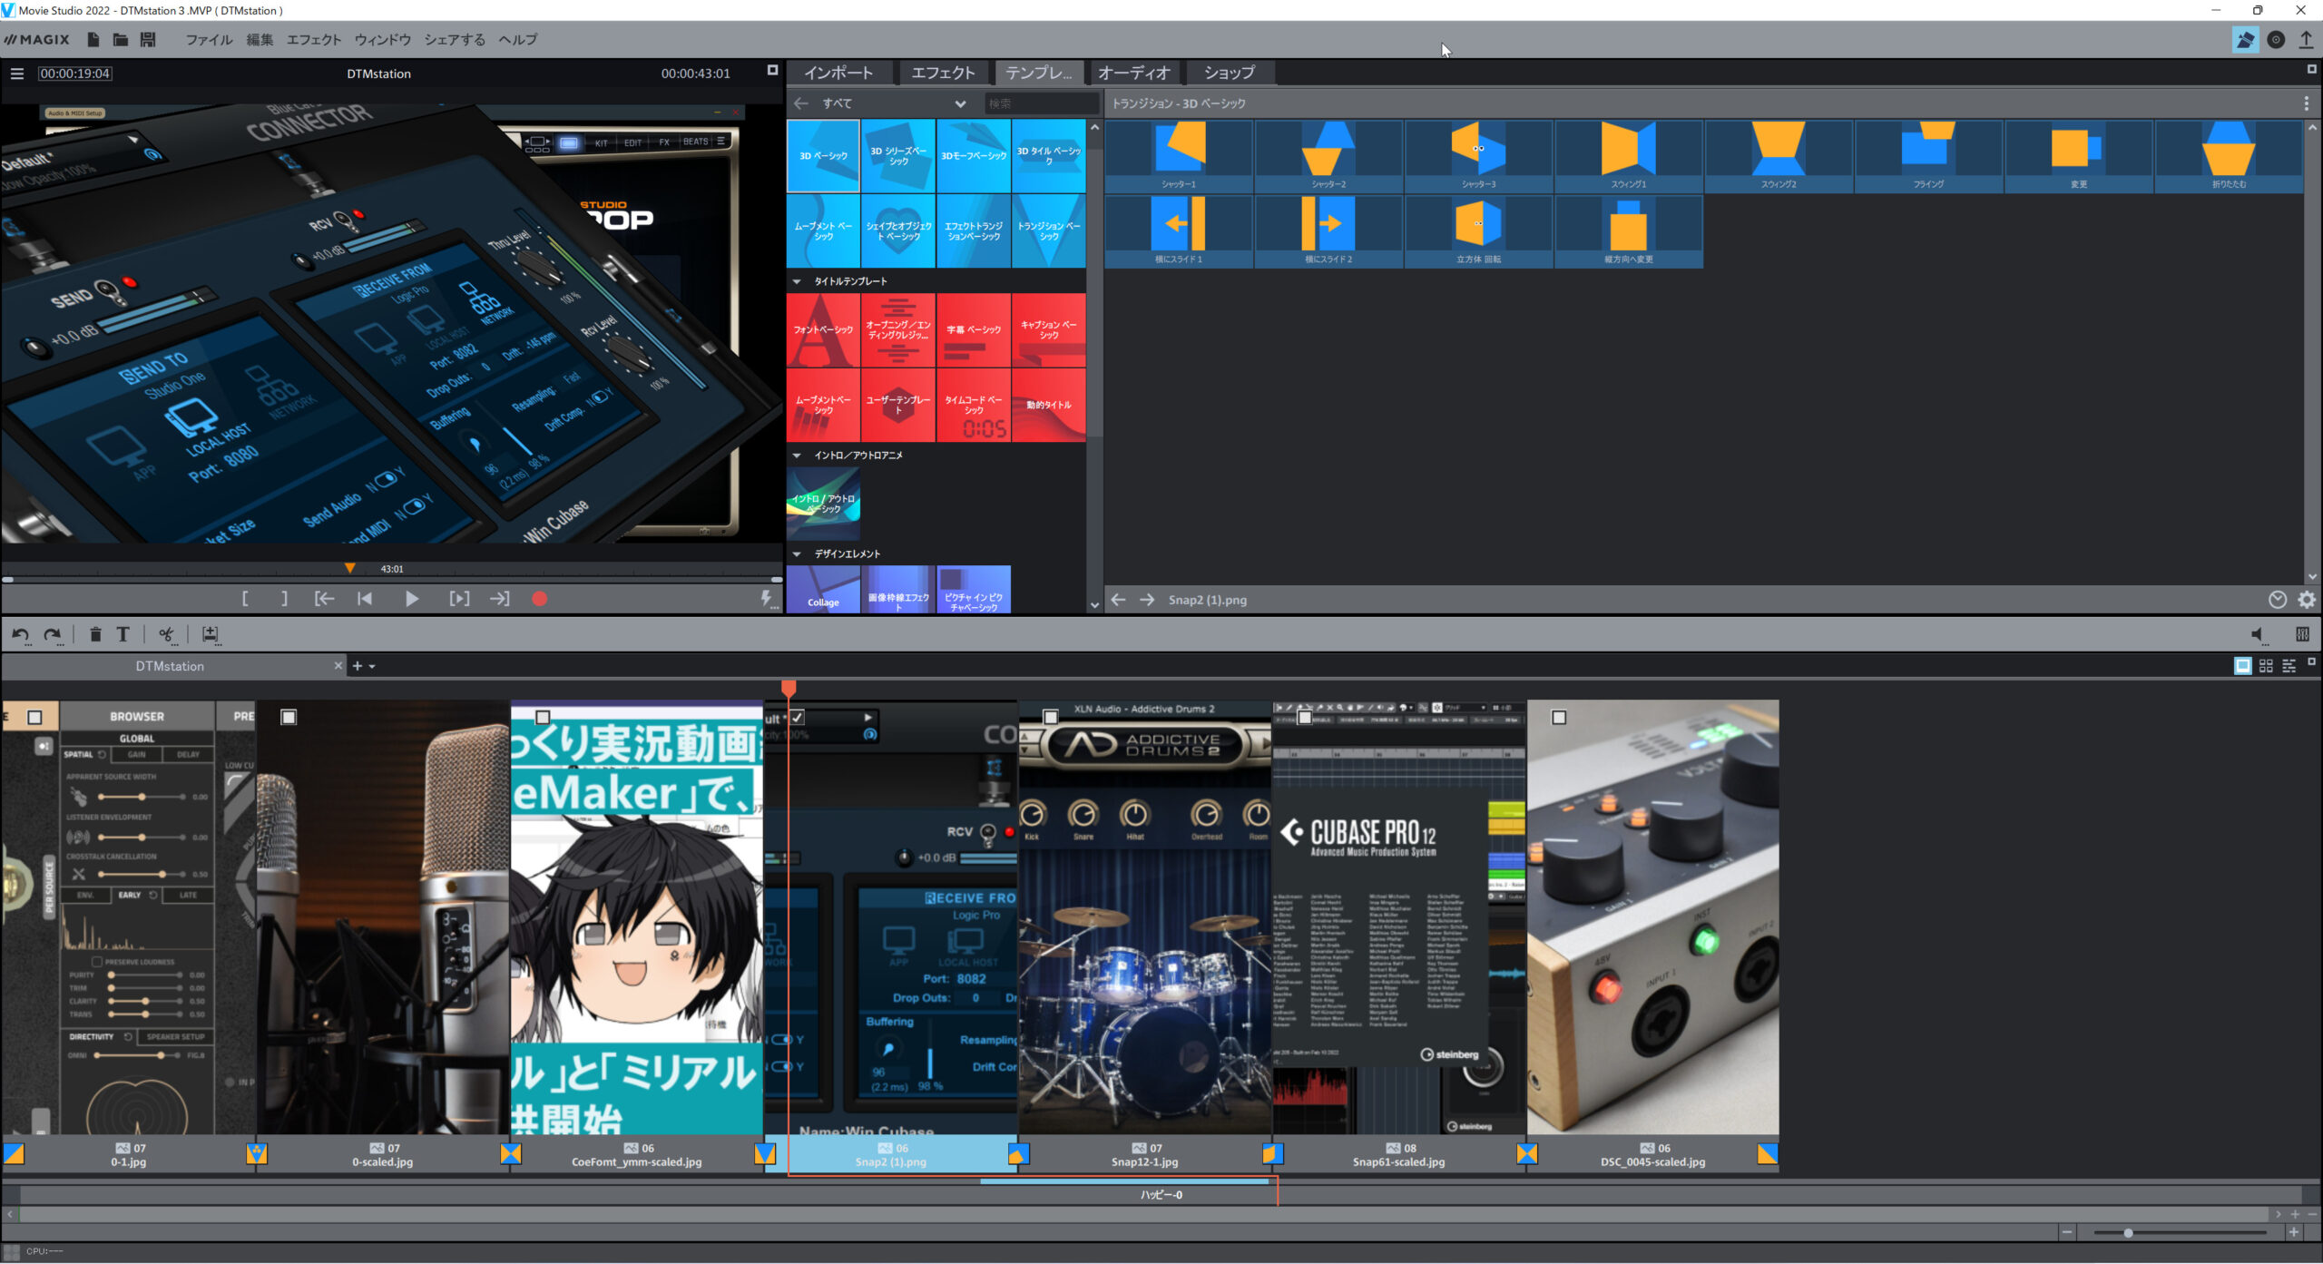This screenshot has height=1264, width=2323.
Task: Click the new project document icon
Action: click(93, 39)
